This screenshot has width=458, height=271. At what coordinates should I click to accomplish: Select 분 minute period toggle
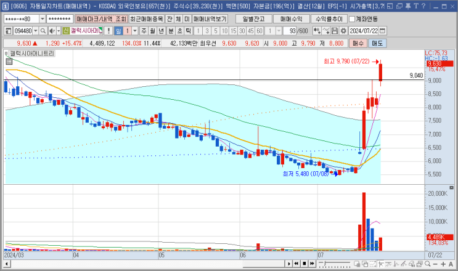171,31
